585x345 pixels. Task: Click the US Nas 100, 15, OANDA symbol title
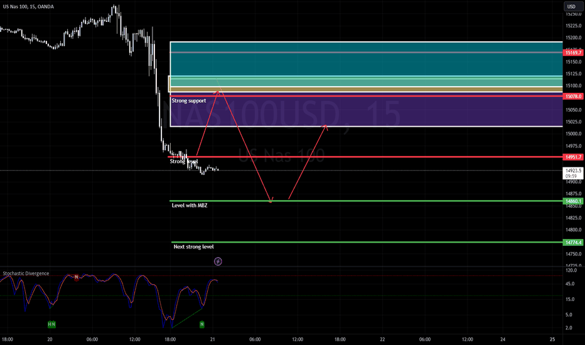pyautogui.click(x=28, y=6)
